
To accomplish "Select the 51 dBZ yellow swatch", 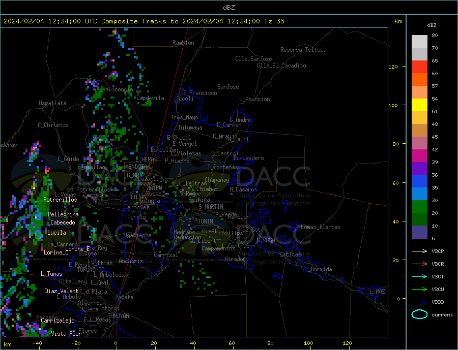I will coord(419,105).
